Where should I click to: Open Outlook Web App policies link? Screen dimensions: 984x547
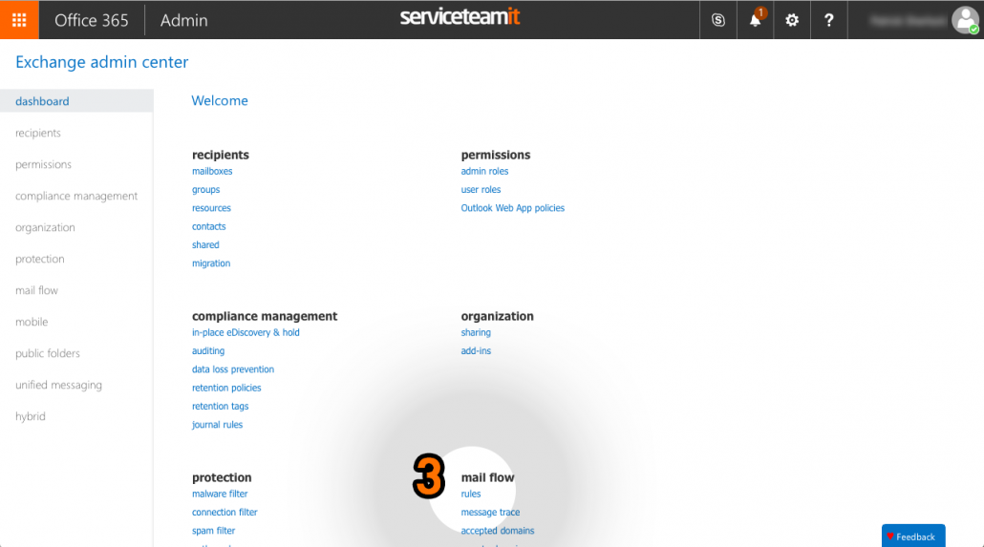pyautogui.click(x=513, y=208)
